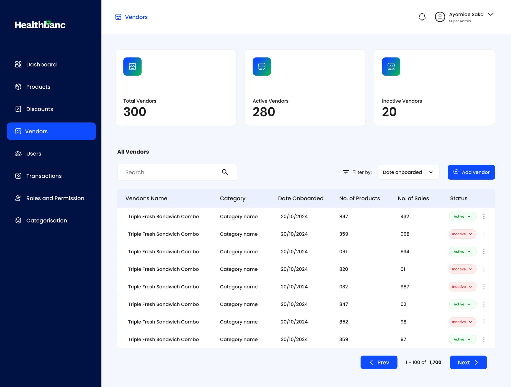Screen dimensions: 511x387
Task: Click the 1,700 total records text
Action: [435, 362]
